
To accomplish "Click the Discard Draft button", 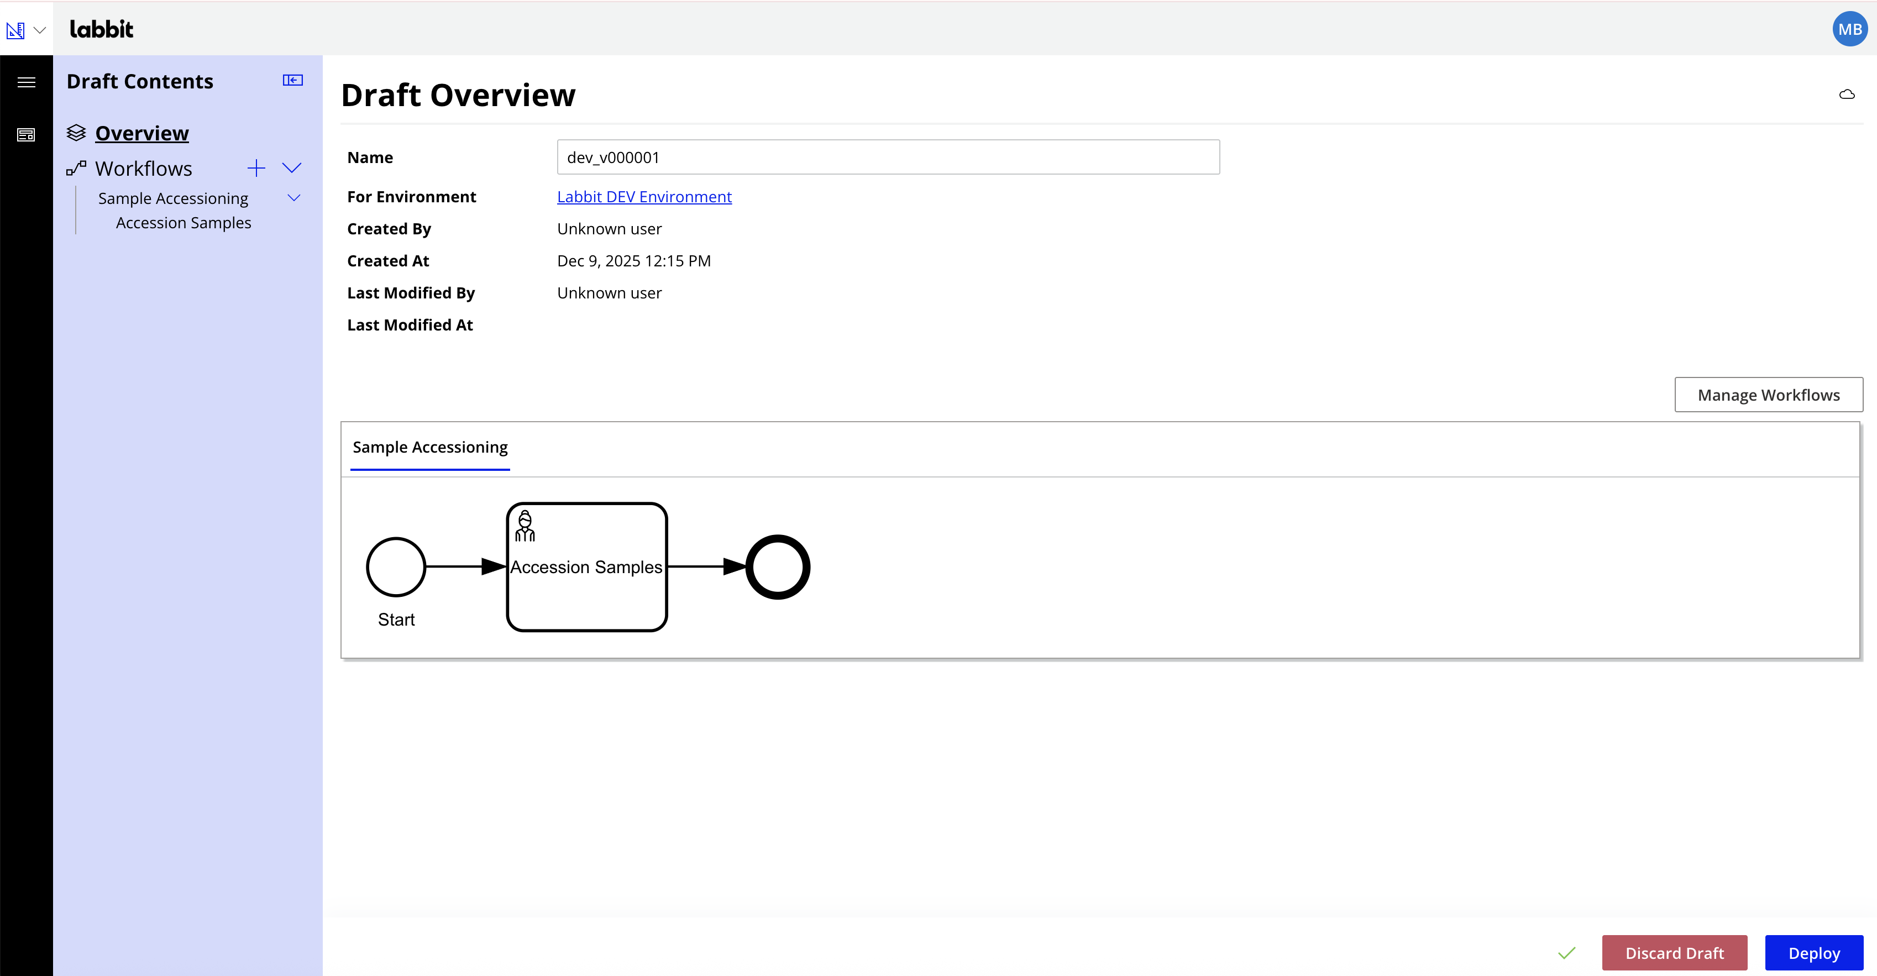I will pos(1675,953).
